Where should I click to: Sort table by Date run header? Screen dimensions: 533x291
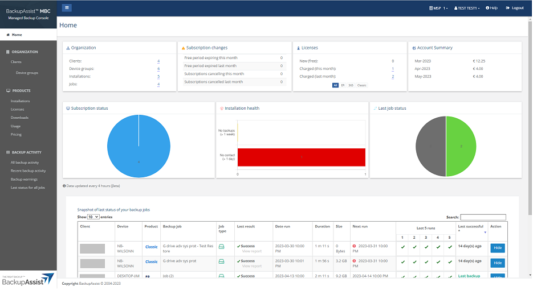click(292, 231)
